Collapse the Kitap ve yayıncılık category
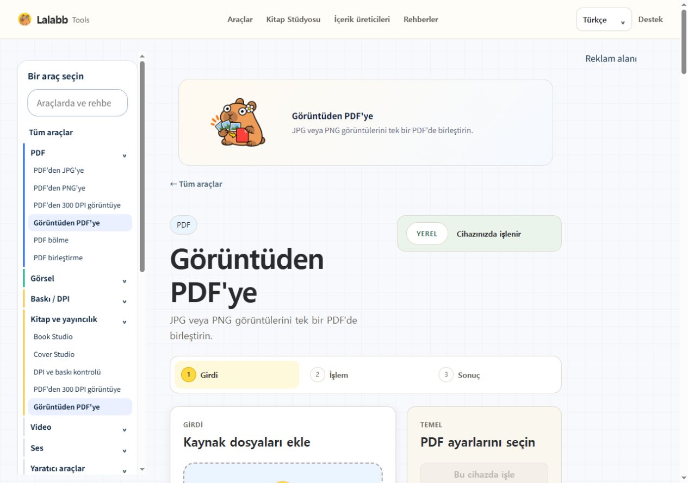This screenshot has width=688, height=483. point(78,319)
